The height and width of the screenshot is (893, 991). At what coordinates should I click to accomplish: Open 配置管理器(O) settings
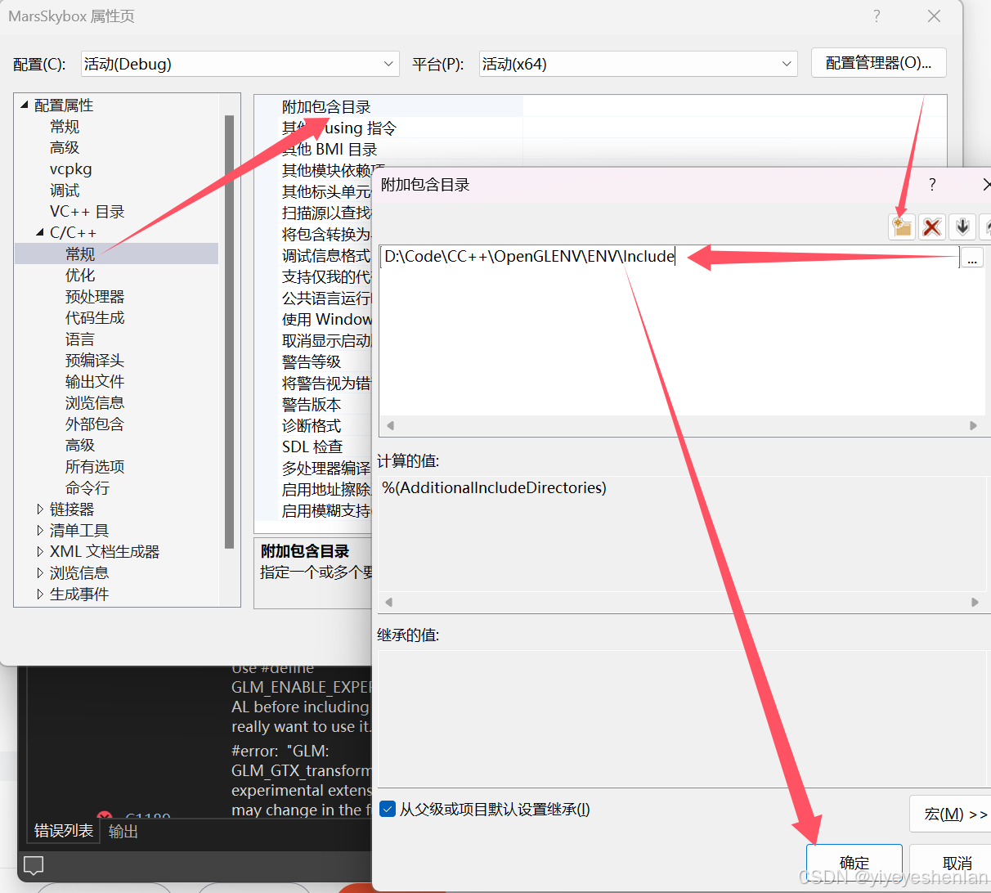click(878, 63)
